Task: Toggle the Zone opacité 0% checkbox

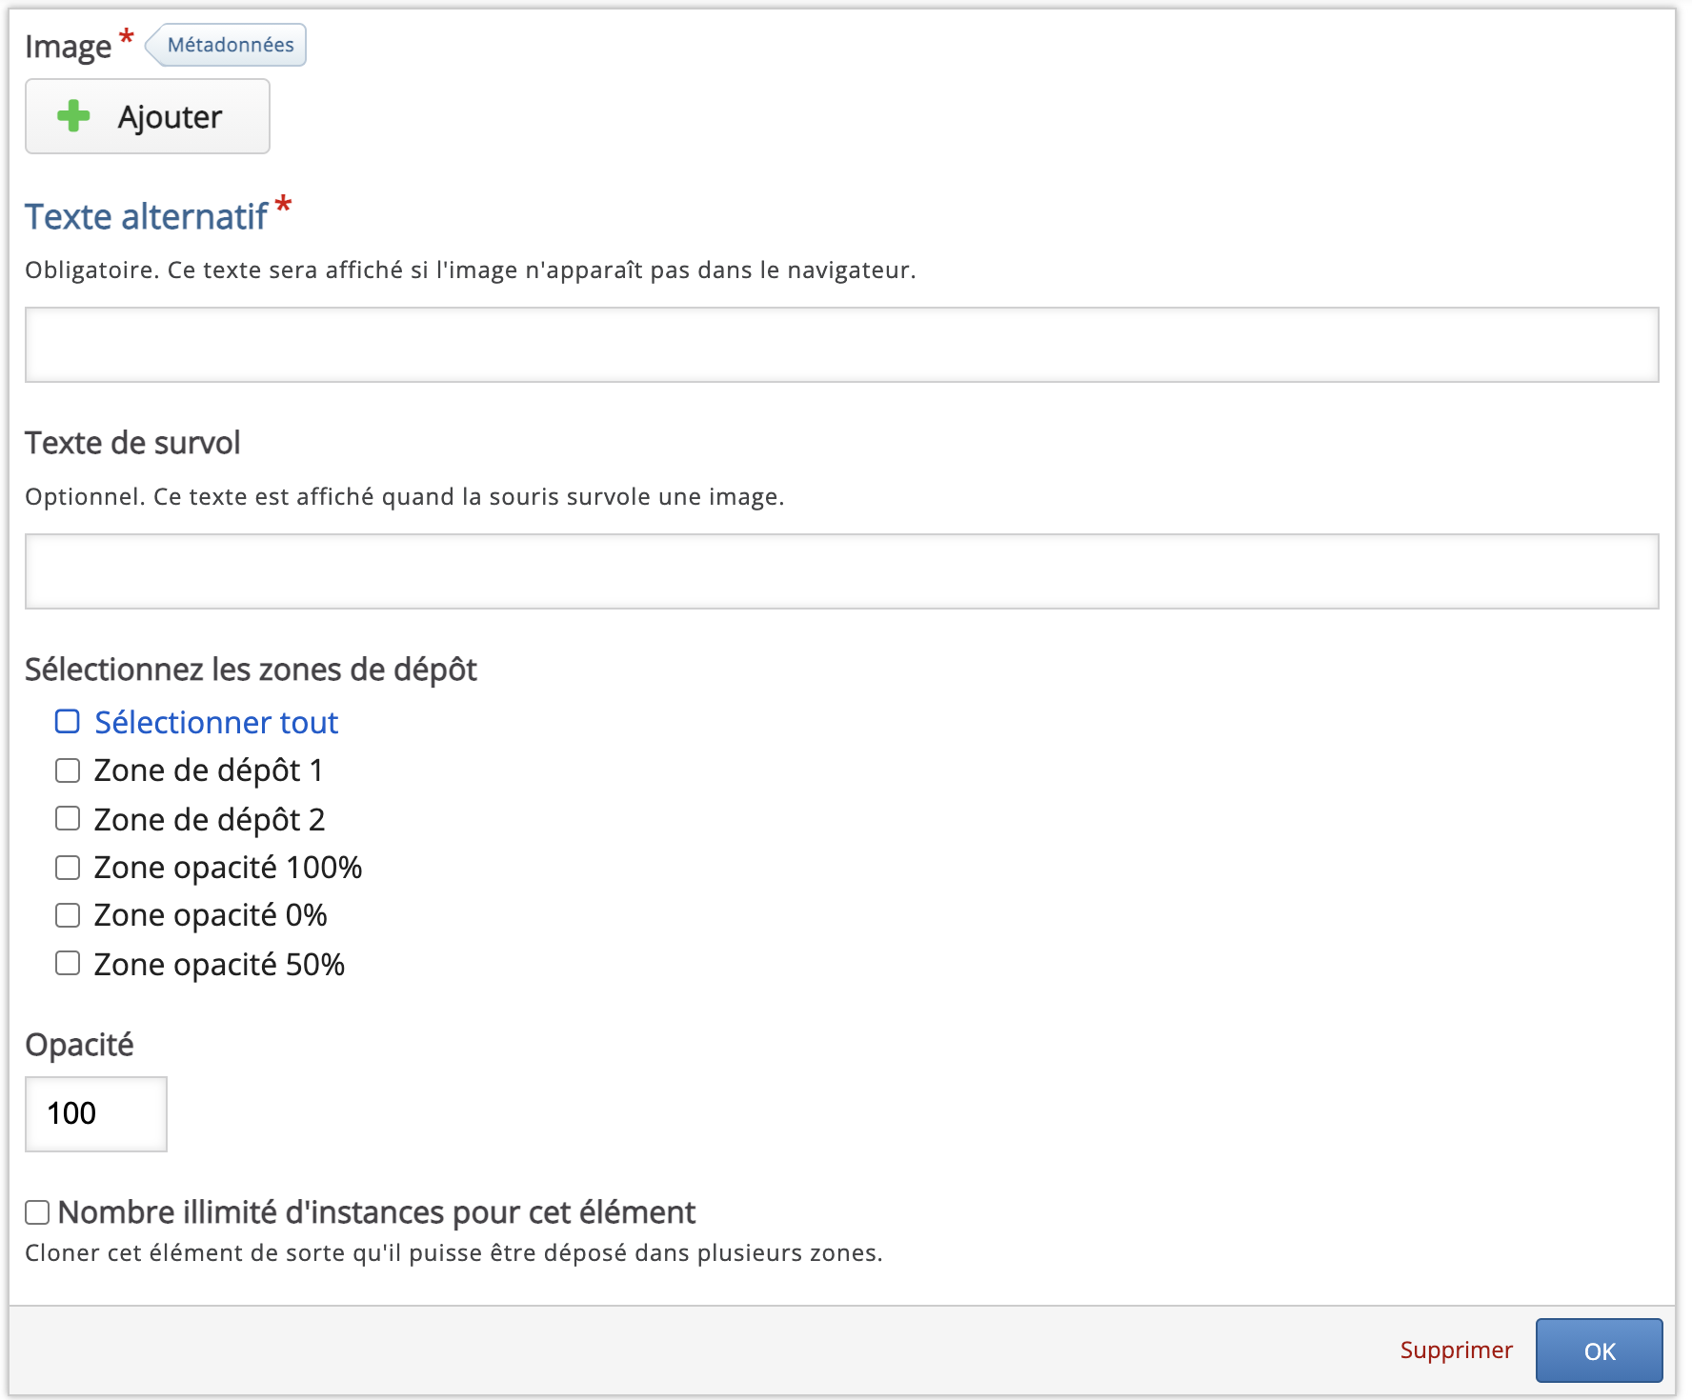Action: pyautogui.click(x=68, y=915)
